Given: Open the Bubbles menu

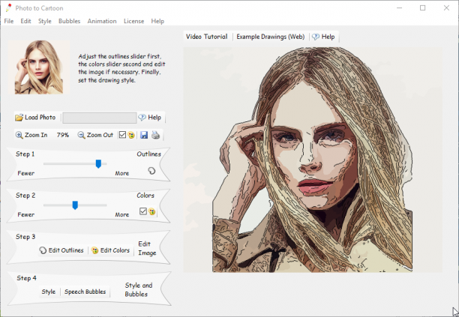Looking at the screenshot, I should click(70, 21).
